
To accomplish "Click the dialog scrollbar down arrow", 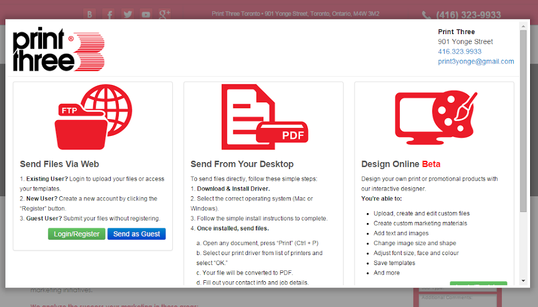I will (523, 281).
